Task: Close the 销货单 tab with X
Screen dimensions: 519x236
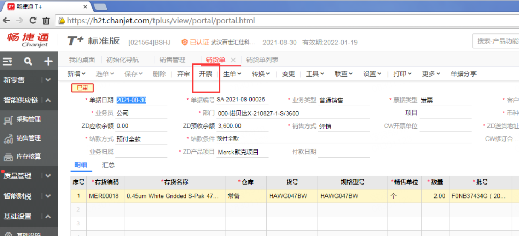Action: [233, 60]
